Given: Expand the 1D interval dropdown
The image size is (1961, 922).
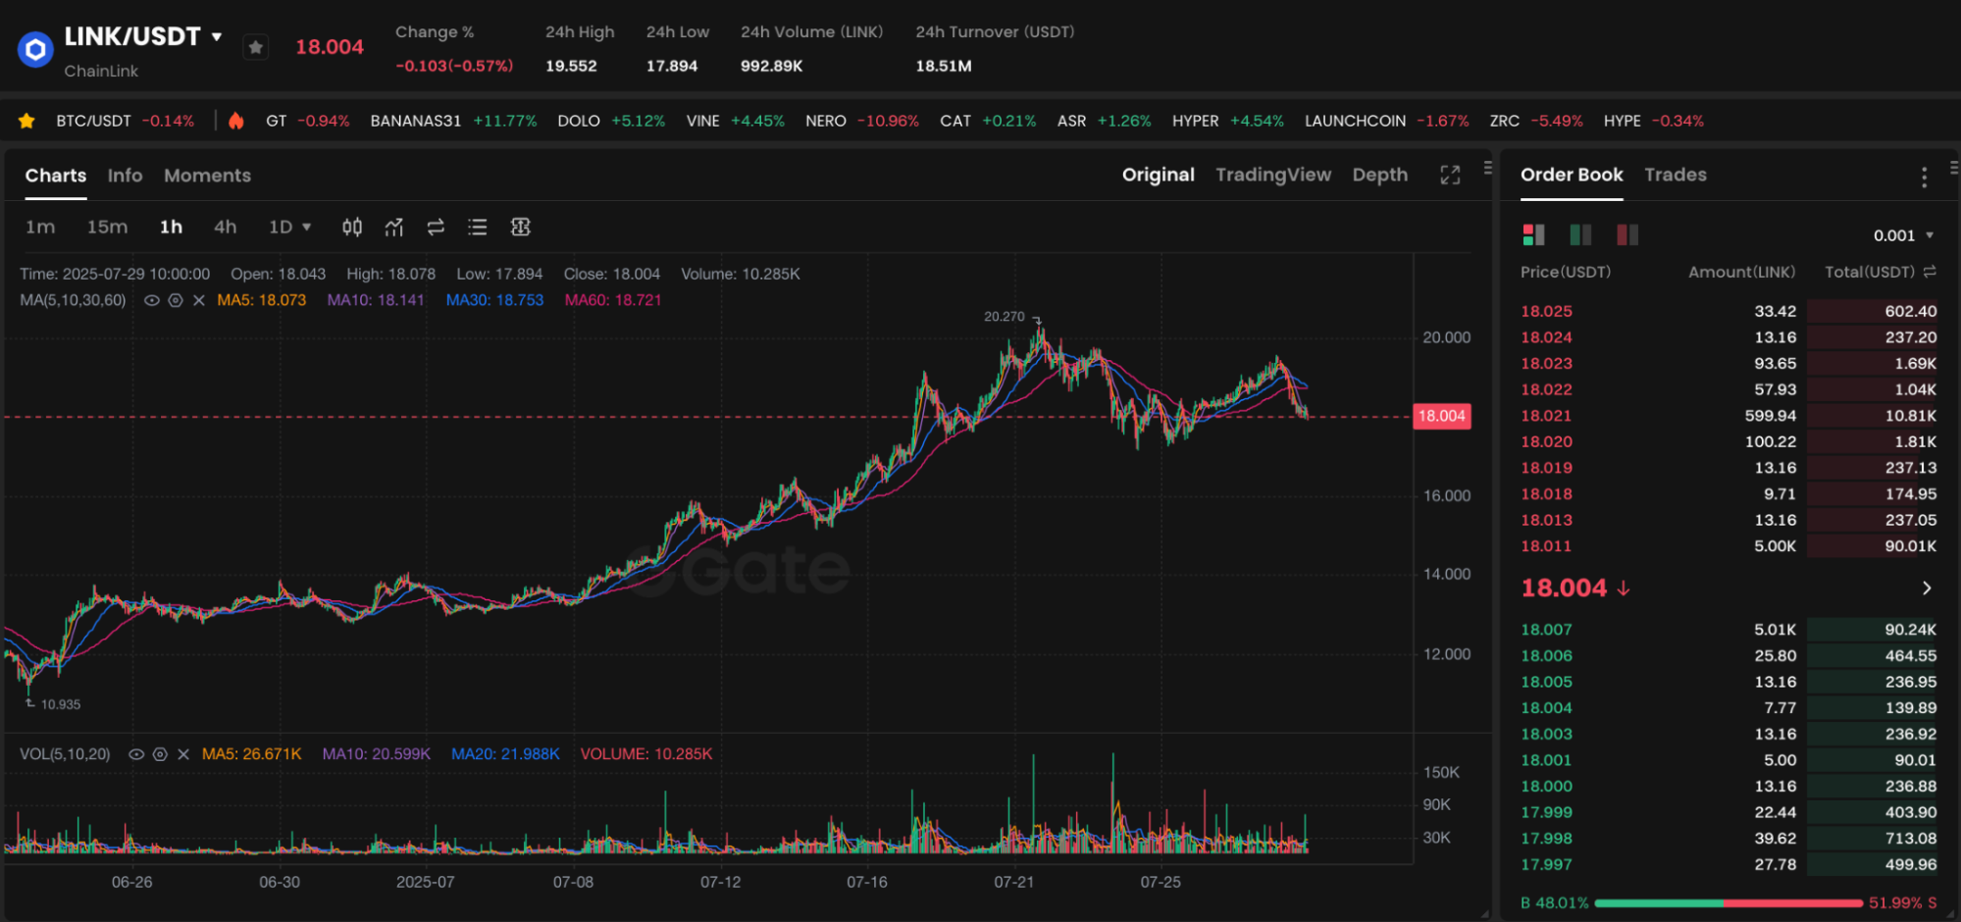Looking at the screenshot, I should pyautogui.click(x=289, y=228).
